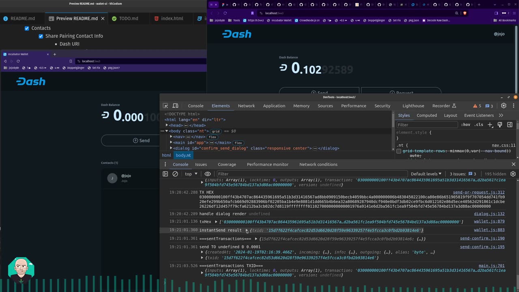Click the bookmark icon in right browser address bar
The width and height of the screenshot is (519, 292).
[252, 13]
